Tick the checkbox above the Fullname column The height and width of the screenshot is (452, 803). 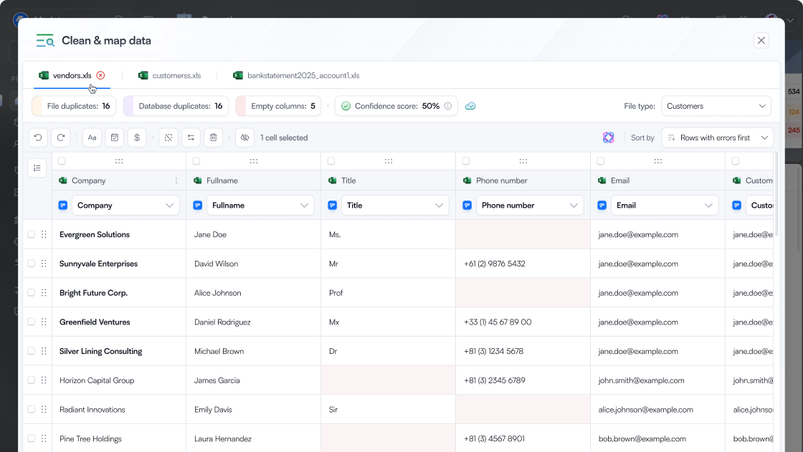point(196,161)
